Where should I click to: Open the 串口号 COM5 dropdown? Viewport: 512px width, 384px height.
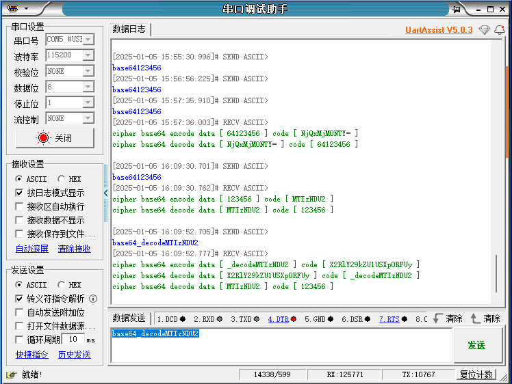tap(88, 40)
